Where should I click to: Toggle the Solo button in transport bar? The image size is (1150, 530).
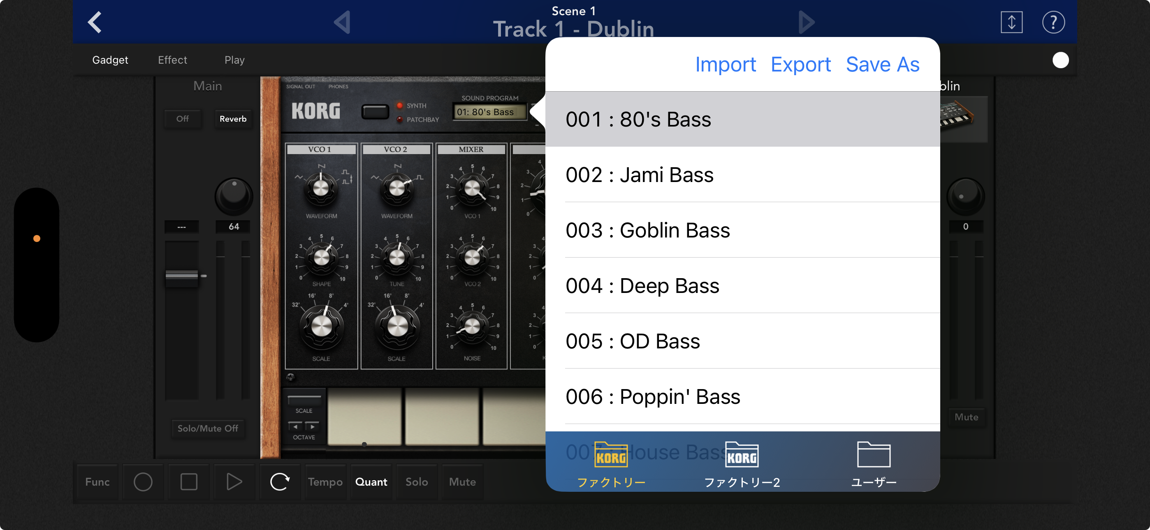(x=416, y=482)
